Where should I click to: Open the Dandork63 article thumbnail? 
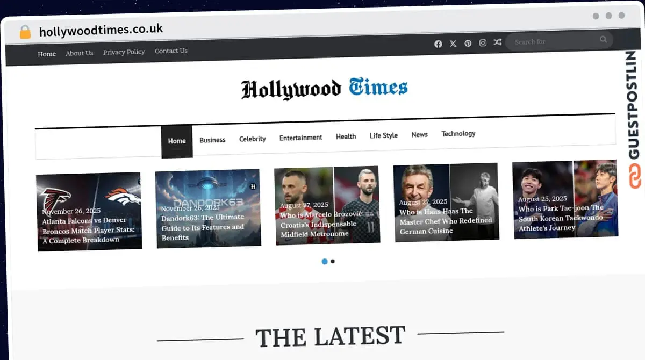tap(208, 208)
